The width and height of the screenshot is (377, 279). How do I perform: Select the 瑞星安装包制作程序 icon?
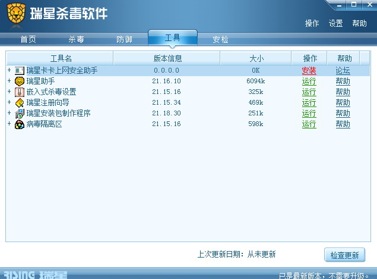point(20,113)
